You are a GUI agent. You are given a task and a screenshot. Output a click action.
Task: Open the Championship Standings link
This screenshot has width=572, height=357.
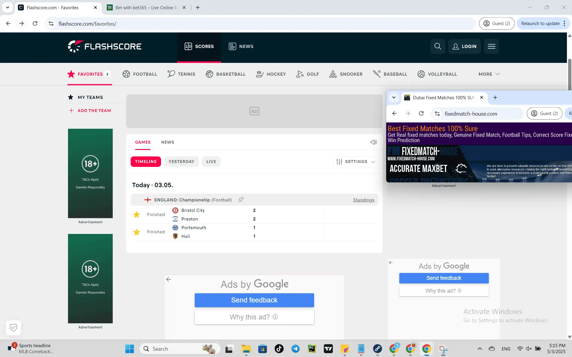coord(363,200)
